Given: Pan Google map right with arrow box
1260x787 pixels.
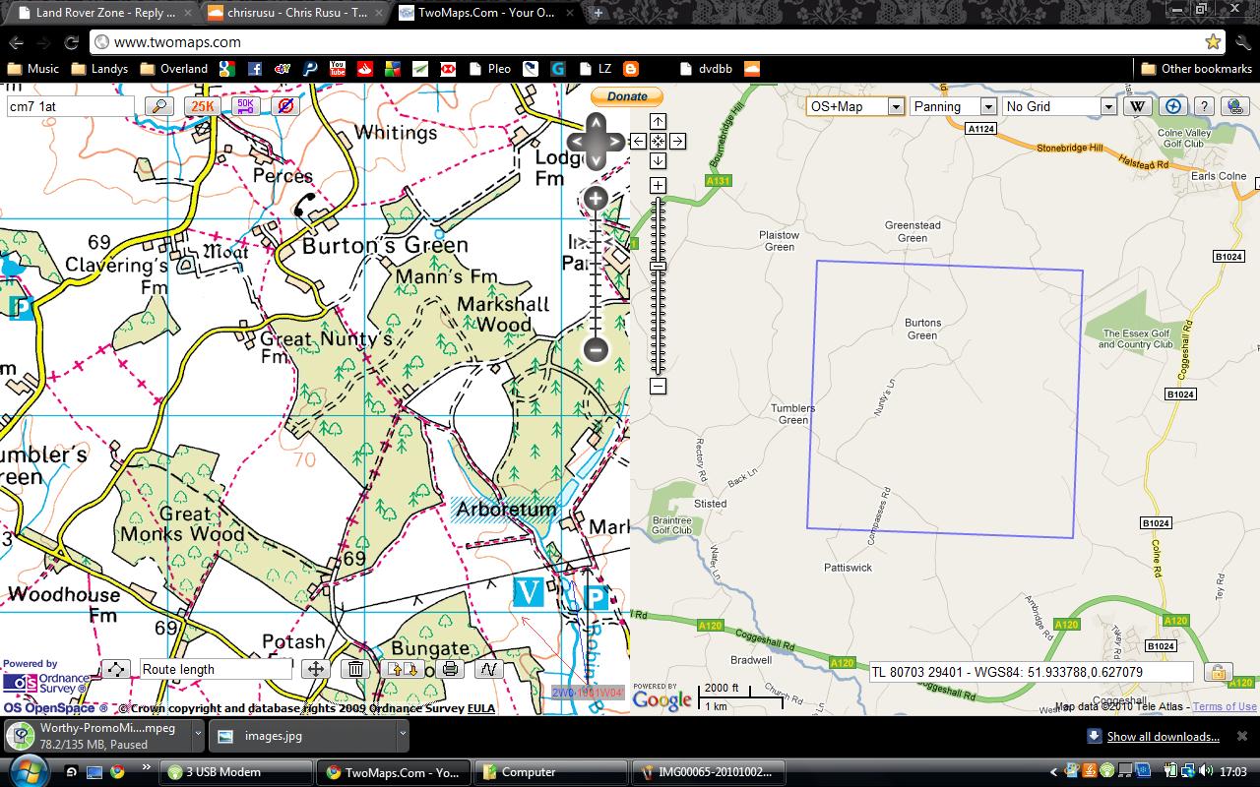Looking at the screenshot, I should pyautogui.click(x=677, y=141).
